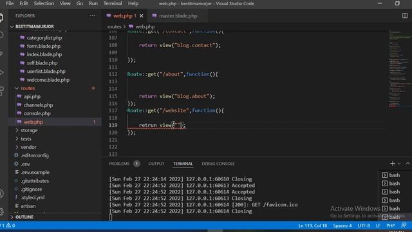412x232 pixels.
Task: Open the Help menu
Action: [133, 3]
